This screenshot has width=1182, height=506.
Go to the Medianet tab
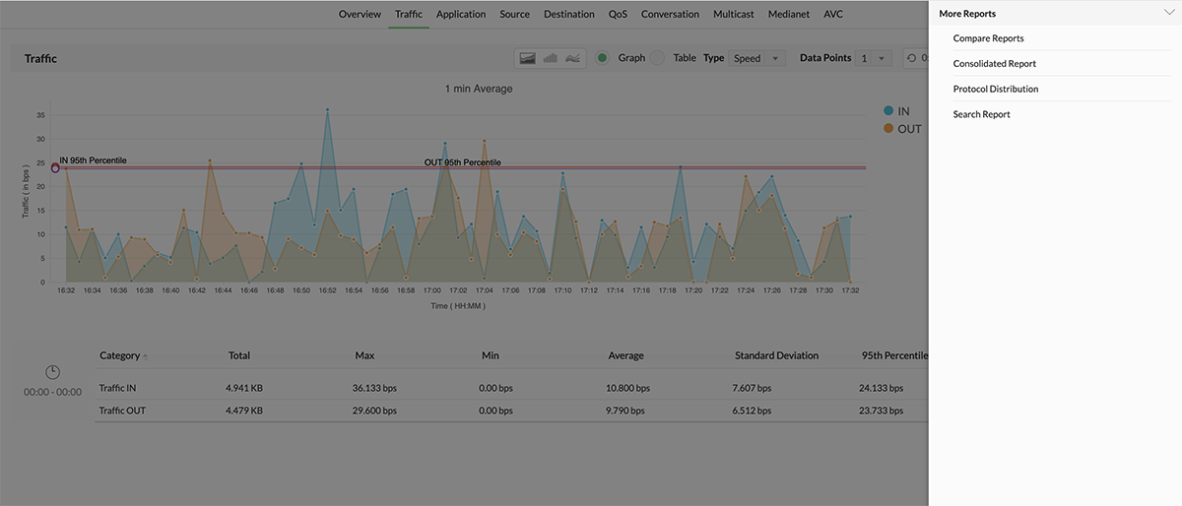point(789,15)
